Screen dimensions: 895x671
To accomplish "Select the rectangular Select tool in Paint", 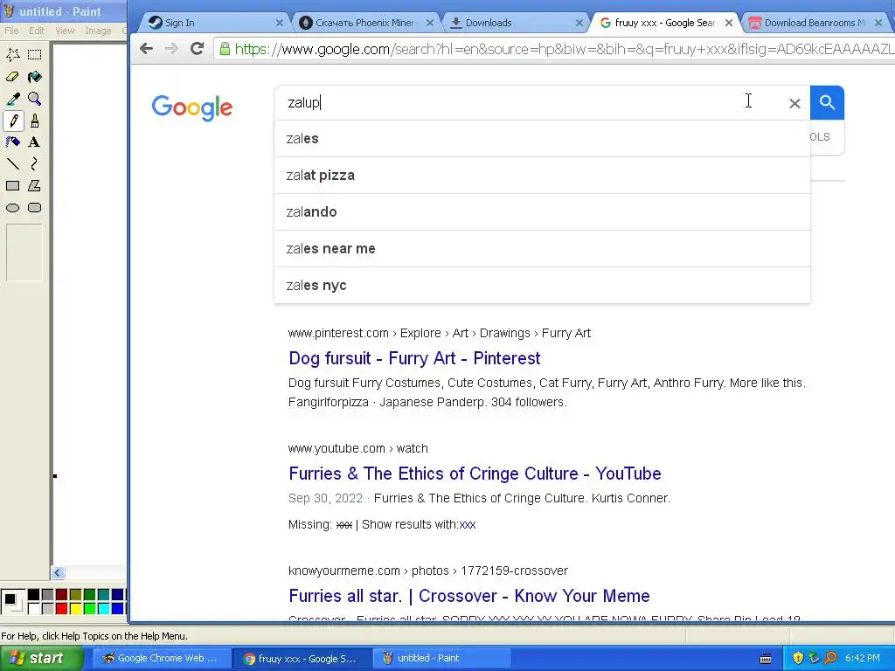I will pyautogui.click(x=34, y=55).
